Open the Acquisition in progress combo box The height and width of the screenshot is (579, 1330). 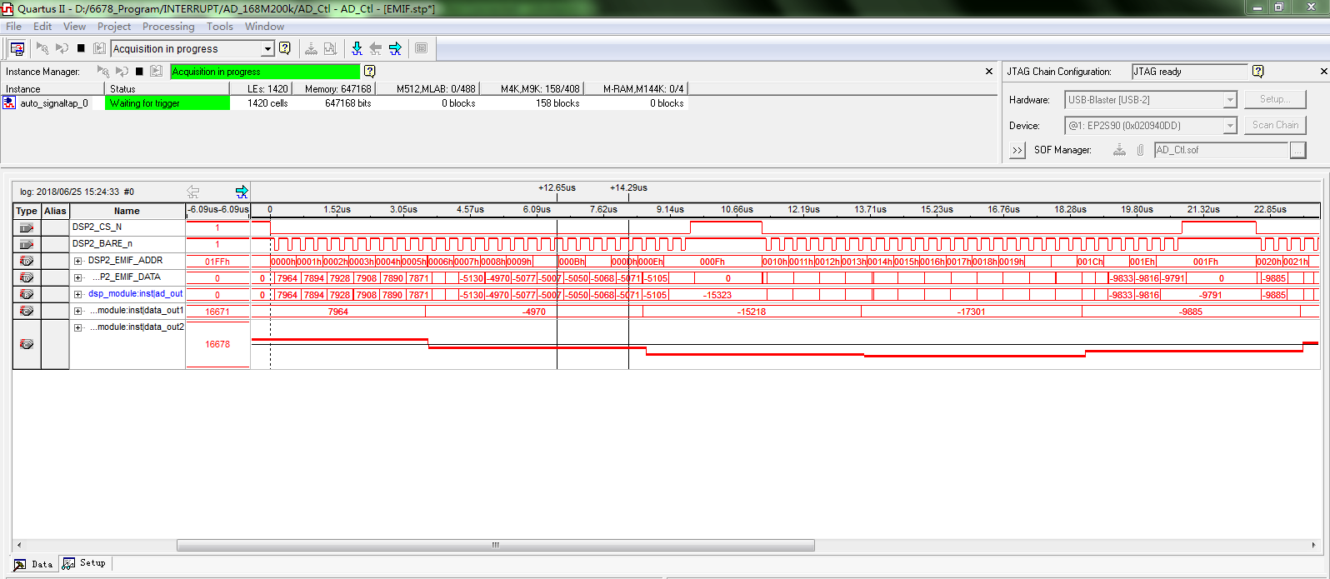[x=192, y=48]
